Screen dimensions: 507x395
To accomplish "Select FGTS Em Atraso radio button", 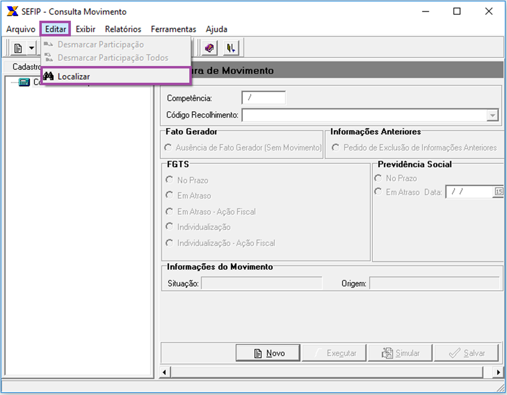I will 169,195.
